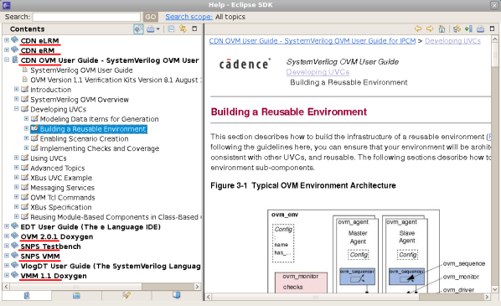
Task: Open the Search scope link
Action: tap(189, 17)
